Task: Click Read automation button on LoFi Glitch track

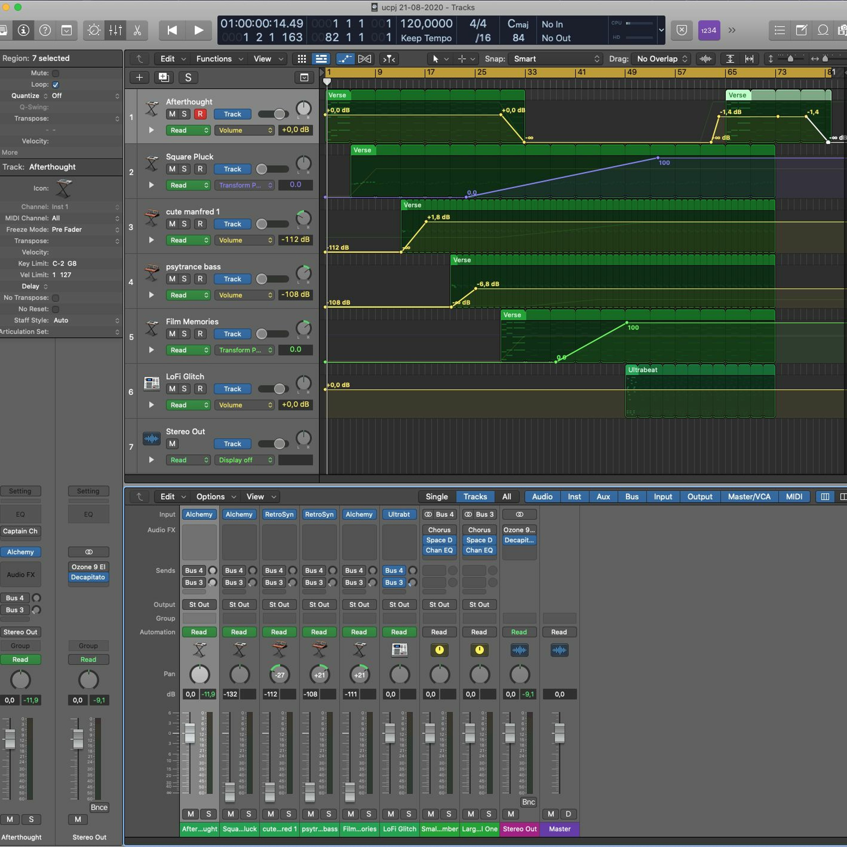Action: pos(188,405)
